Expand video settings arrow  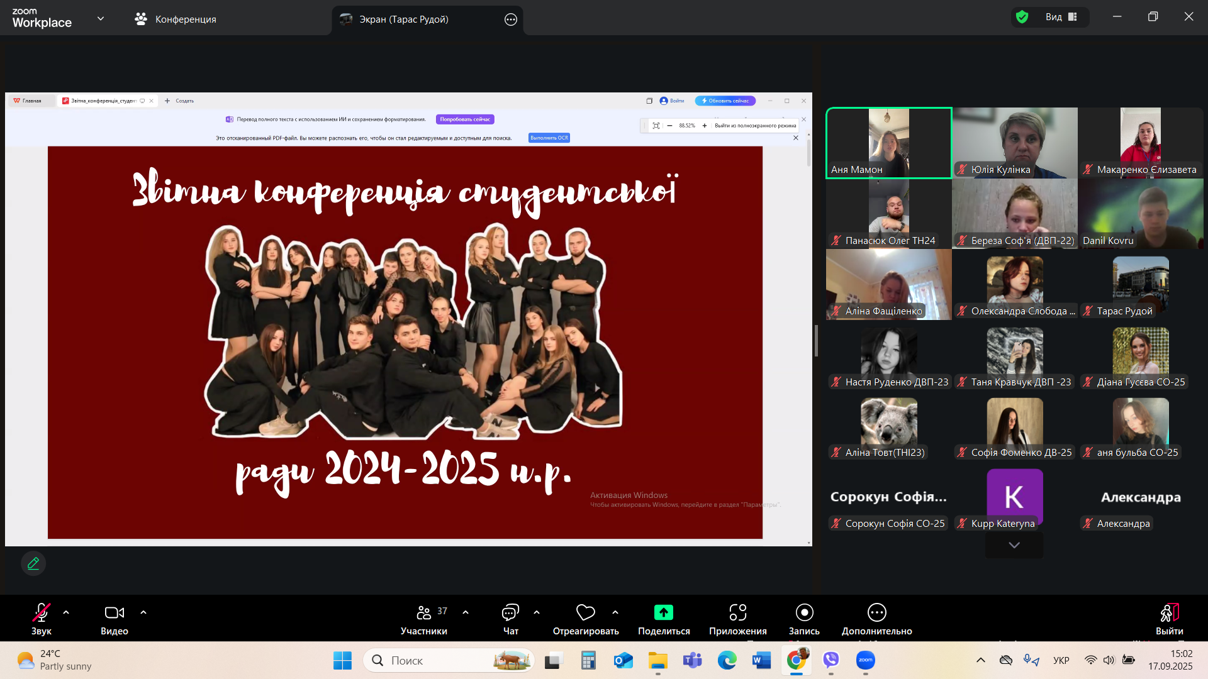click(x=143, y=612)
